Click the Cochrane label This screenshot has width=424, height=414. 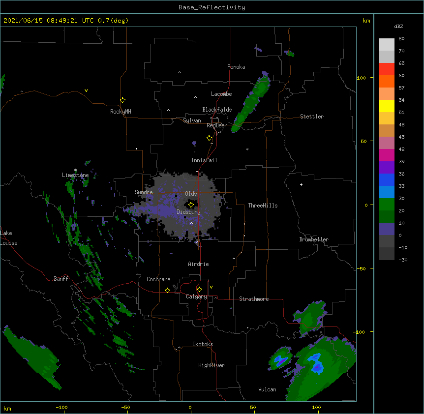click(158, 279)
